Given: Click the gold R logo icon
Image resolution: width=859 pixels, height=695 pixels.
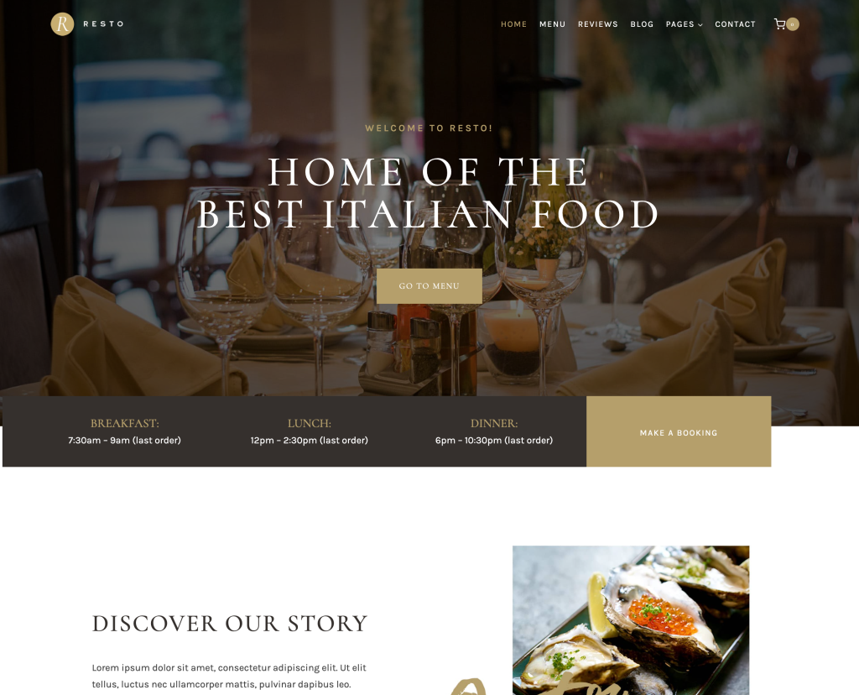Looking at the screenshot, I should [x=62, y=24].
